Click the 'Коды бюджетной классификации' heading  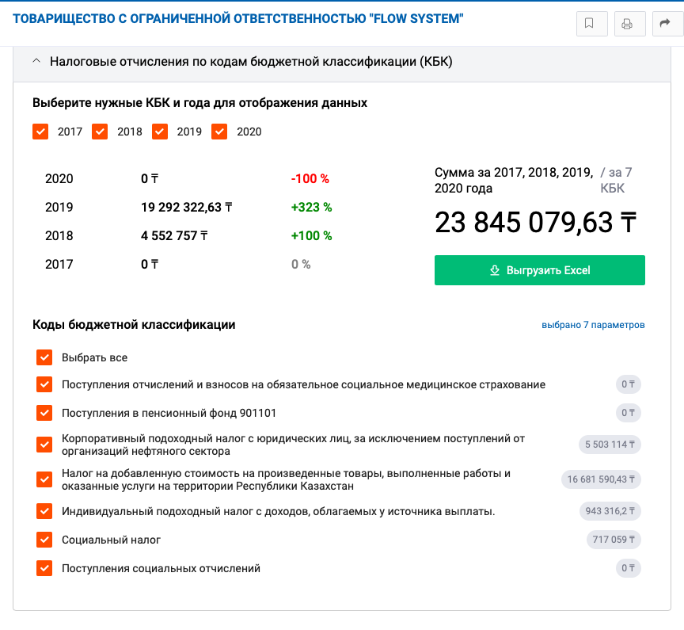(134, 325)
